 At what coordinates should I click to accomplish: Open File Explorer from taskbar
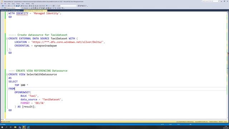click(x=15, y=127)
